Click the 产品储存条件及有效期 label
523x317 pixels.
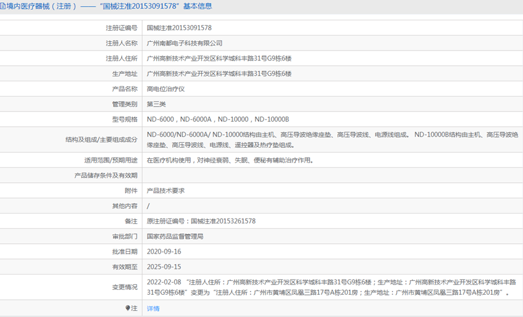pos(106,175)
